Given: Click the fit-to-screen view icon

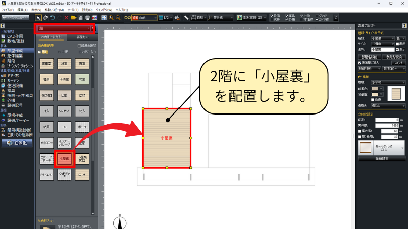Looking at the screenshot, I should pyautogui.click(x=104, y=18).
